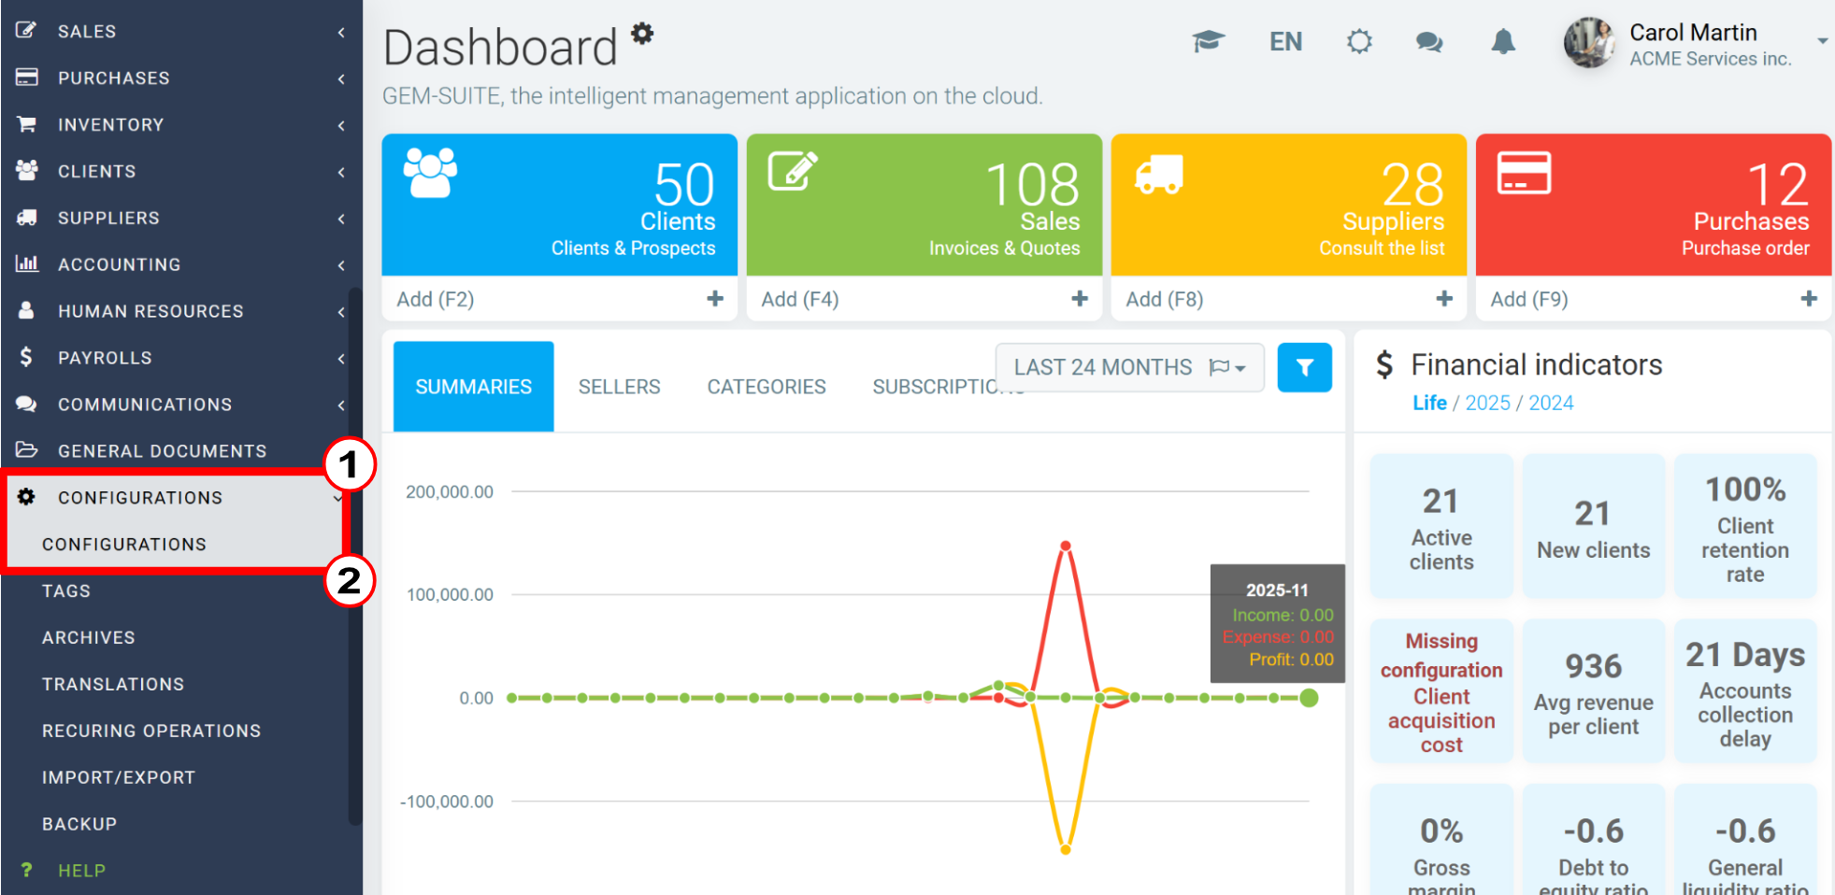This screenshot has height=895, width=1835.
Task: Click the Human Resources person icon
Action: 26,310
